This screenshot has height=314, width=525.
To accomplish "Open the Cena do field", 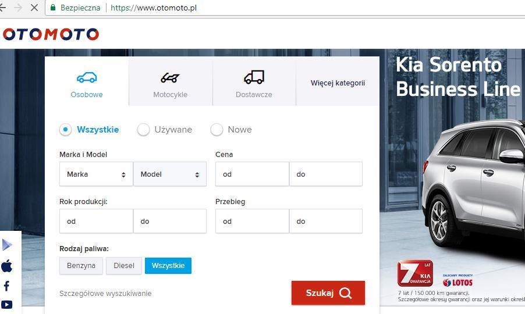I will 326,174.
